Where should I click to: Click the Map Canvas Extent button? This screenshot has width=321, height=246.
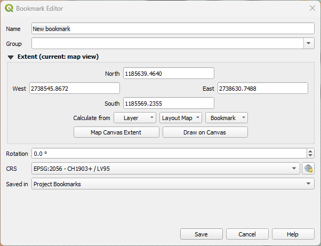point(116,132)
